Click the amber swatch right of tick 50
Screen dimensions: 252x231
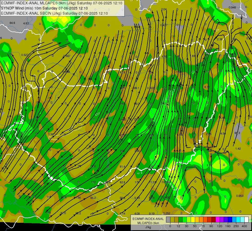pos(197,219)
